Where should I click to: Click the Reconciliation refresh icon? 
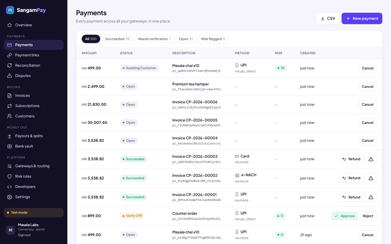coord(9,66)
